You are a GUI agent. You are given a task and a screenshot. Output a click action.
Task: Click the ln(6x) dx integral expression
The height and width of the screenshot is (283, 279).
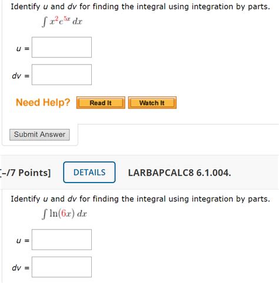(64, 214)
